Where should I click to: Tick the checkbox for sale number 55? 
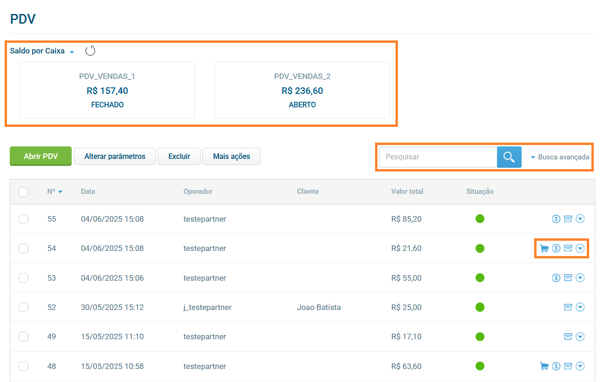24,219
